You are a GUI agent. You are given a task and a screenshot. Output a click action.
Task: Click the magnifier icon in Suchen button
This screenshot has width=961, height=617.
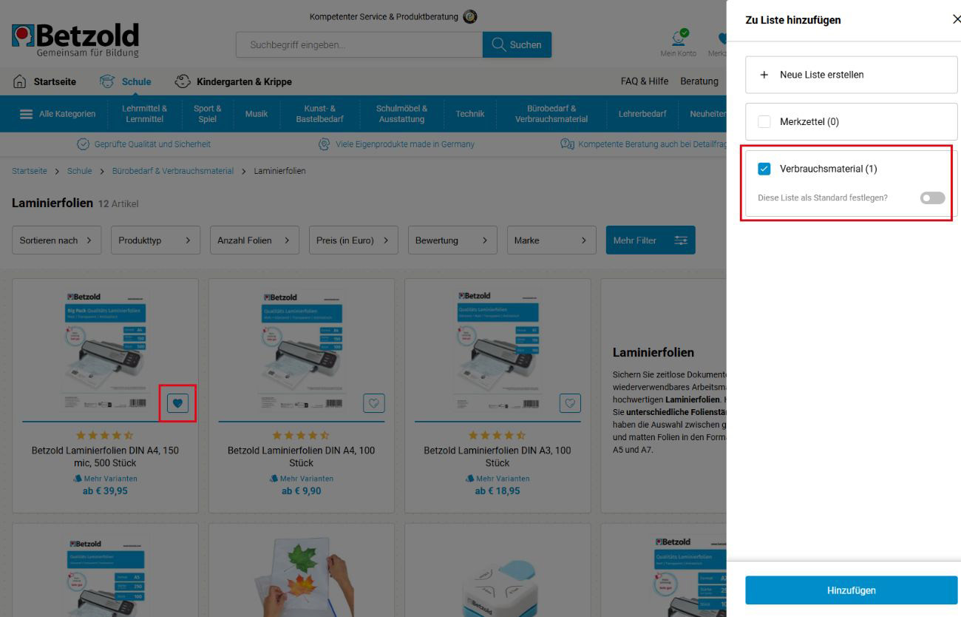[499, 44]
